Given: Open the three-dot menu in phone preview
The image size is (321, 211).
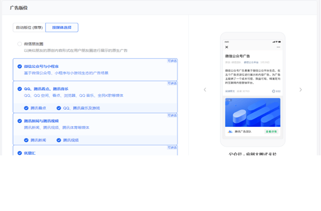Looking at the screenshot, I should [278, 47].
